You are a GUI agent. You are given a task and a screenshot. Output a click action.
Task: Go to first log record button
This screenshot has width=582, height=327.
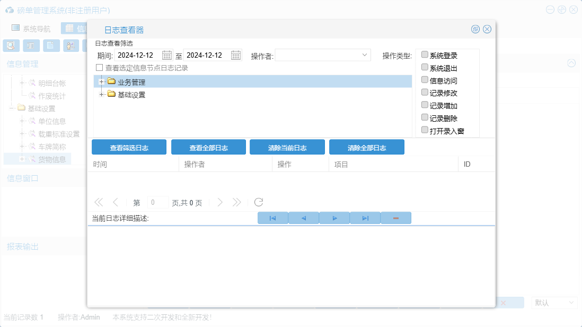point(272,218)
